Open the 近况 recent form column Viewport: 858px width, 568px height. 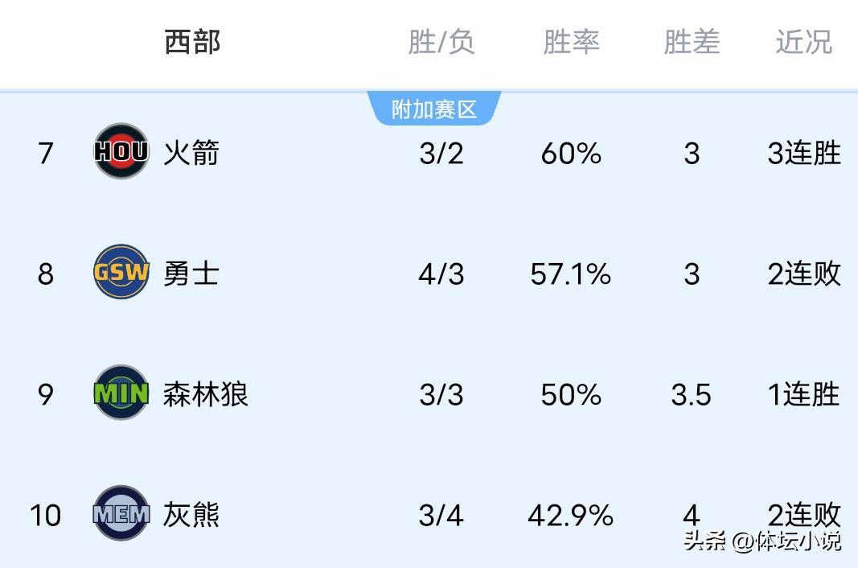click(804, 43)
